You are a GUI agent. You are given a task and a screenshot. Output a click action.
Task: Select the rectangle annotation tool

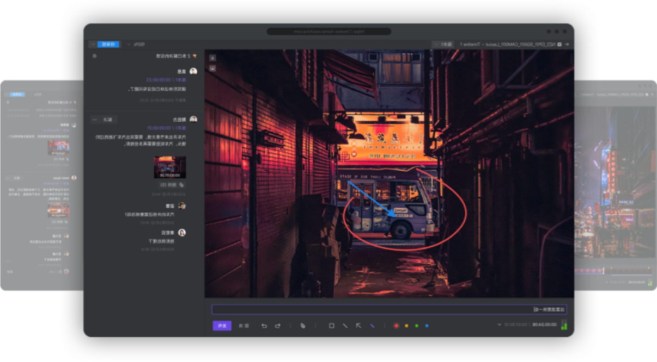[x=331, y=326]
